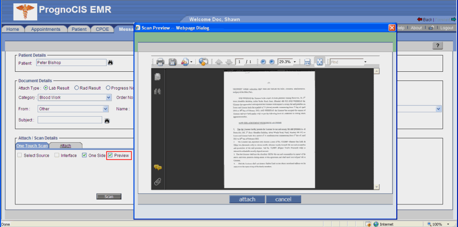Go to previous page with the up arrow
Viewport: 458px width, 227px height.
pos(219,62)
